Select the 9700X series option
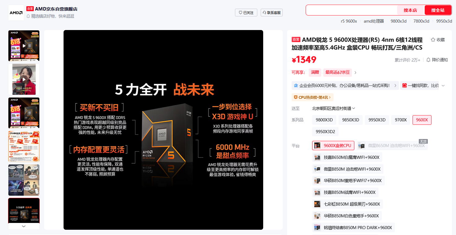Image resolution: width=456 pixels, height=235 pixels. tap(401, 120)
